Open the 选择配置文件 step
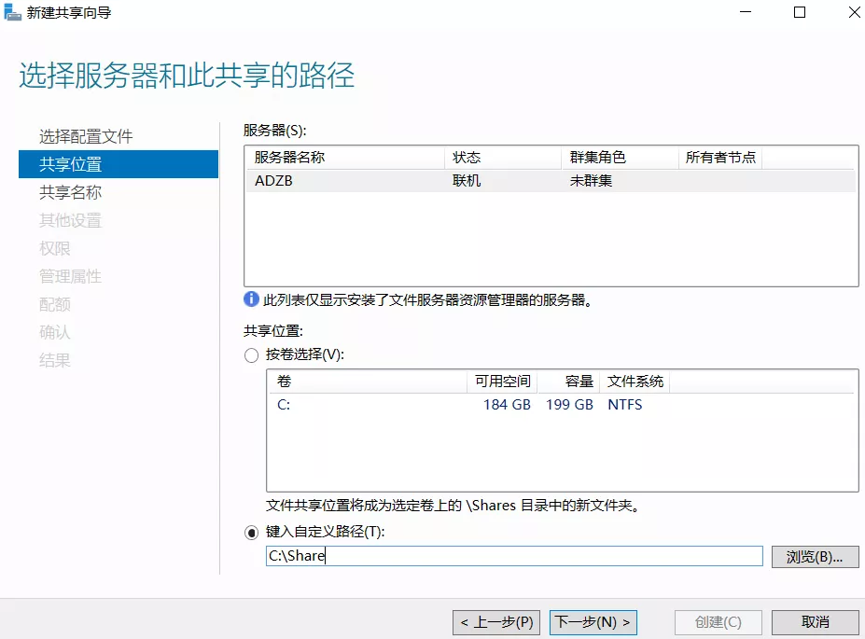This screenshot has height=639, width=865. pyautogui.click(x=86, y=136)
